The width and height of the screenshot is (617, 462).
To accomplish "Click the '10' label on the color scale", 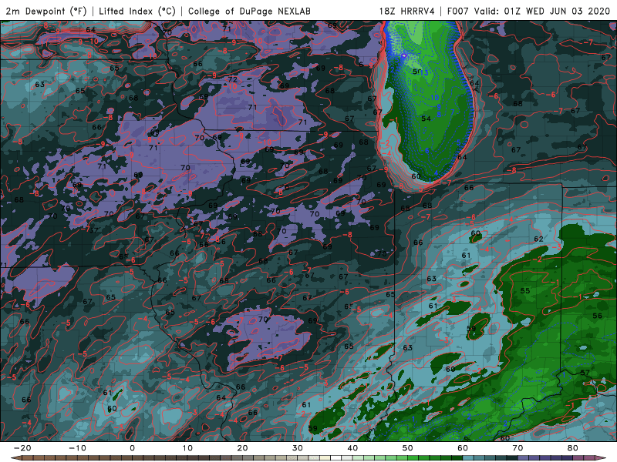I will [187, 448].
